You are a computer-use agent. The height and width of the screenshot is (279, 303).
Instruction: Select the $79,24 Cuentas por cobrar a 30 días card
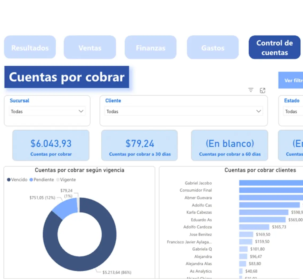tap(140, 145)
